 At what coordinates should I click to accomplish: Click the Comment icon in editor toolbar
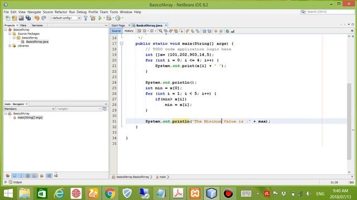(227, 31)
